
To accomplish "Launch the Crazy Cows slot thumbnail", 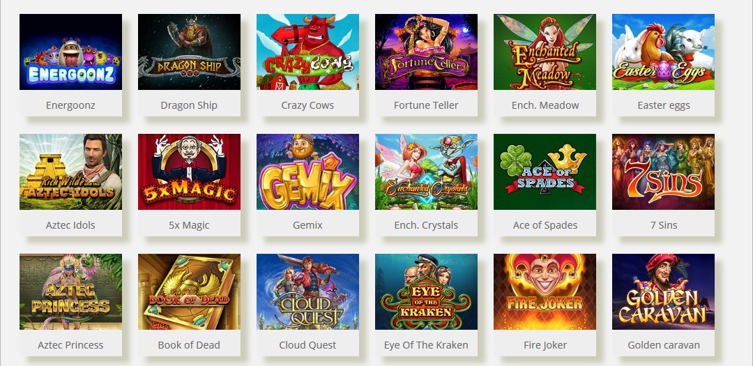I will [x=308, y=52].
